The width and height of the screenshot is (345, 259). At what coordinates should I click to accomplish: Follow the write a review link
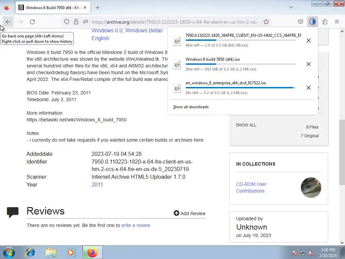point(136,225)
